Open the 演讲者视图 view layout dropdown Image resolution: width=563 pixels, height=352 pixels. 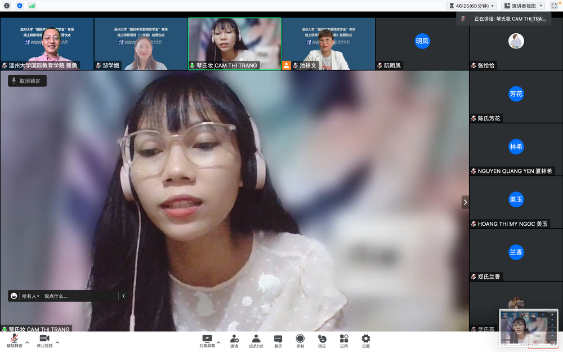pyautogui.click(x=524, y=6)
